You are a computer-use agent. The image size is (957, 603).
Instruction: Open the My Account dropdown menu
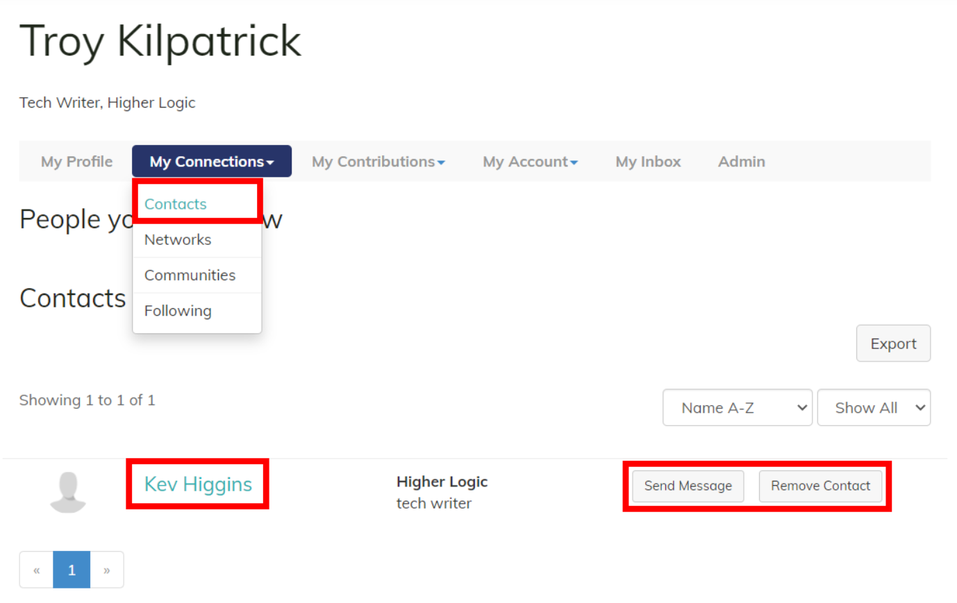tap(530, 162)
